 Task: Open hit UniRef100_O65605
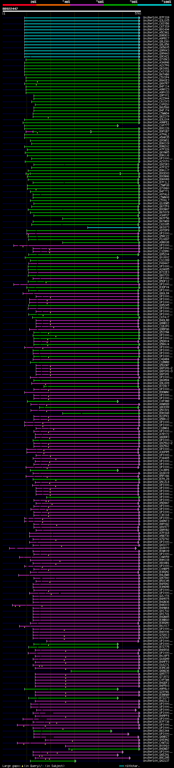tap(156, 47)
